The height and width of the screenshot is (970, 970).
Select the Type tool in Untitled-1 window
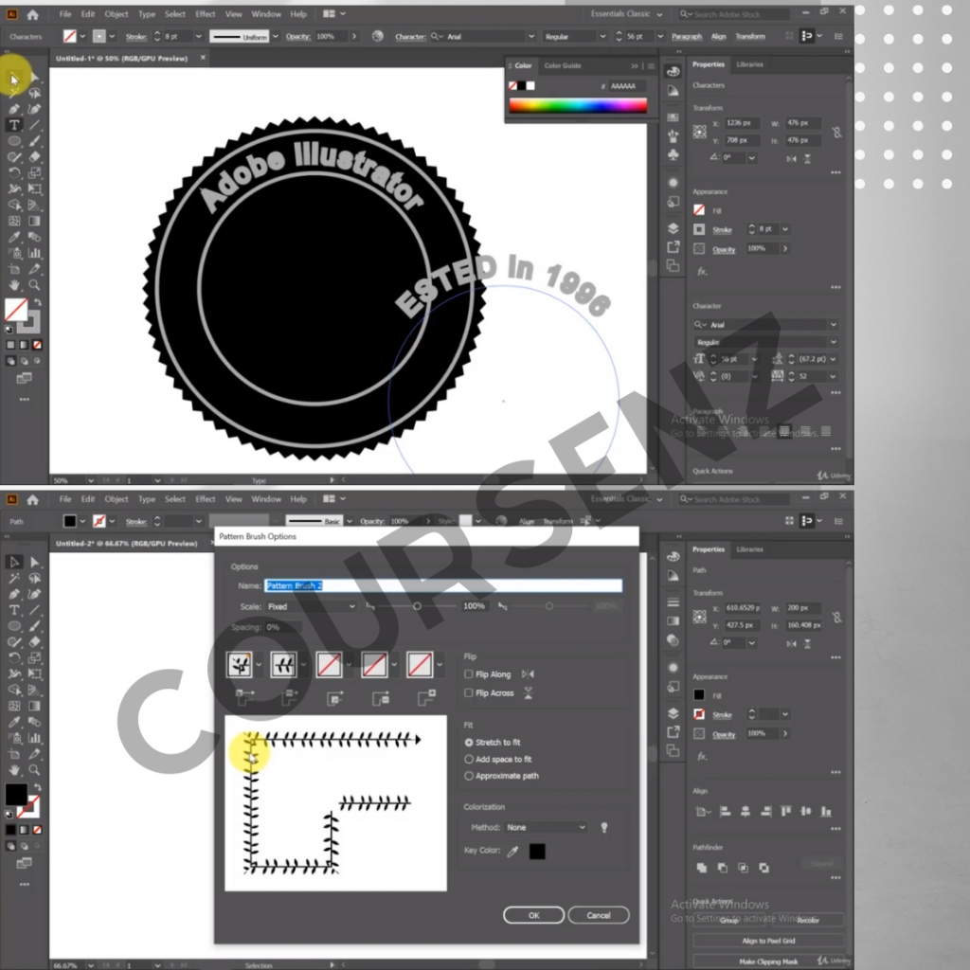click(13, 125)
